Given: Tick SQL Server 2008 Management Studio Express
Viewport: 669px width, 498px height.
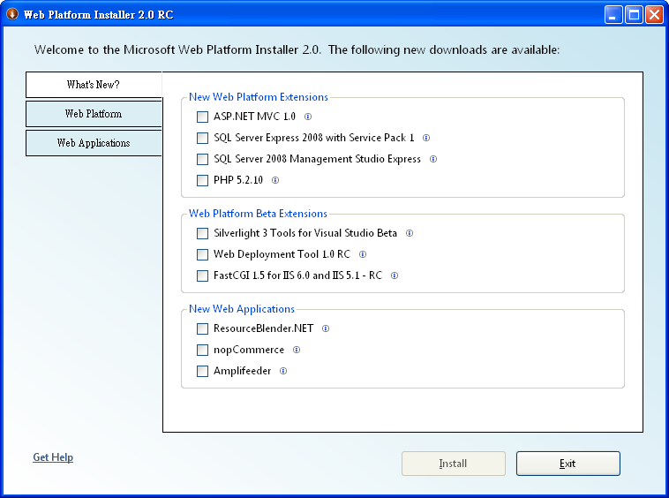Looking at the screenshot, I should pos(202,159).
